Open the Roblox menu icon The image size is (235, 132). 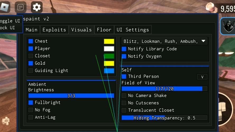pos(5,7)
